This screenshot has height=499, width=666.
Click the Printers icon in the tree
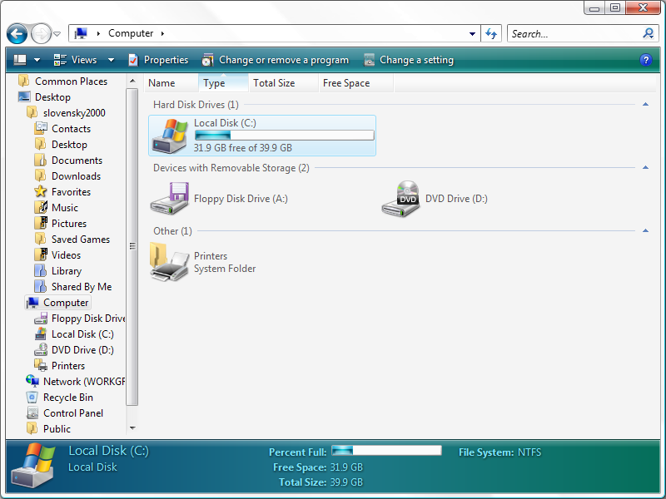pos(41,365)
